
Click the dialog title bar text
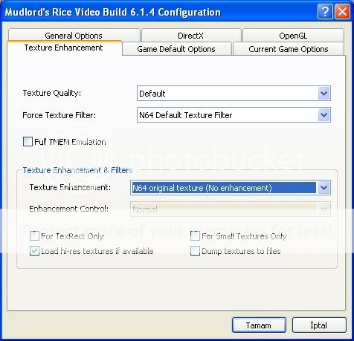point(113,12)
